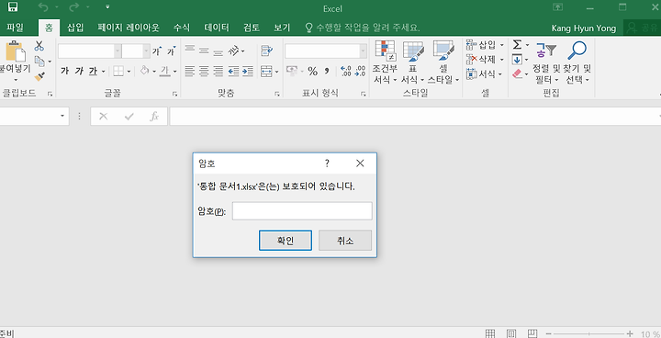This screenshot has height=338, width=661.
Task: Switch to the 페이지 레이아웃 tab
Action: pyautogui.click(x=129, y=28)
